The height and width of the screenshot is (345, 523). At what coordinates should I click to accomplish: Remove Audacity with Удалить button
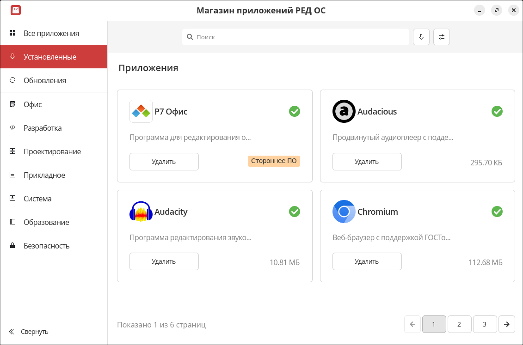pos(164,261)
